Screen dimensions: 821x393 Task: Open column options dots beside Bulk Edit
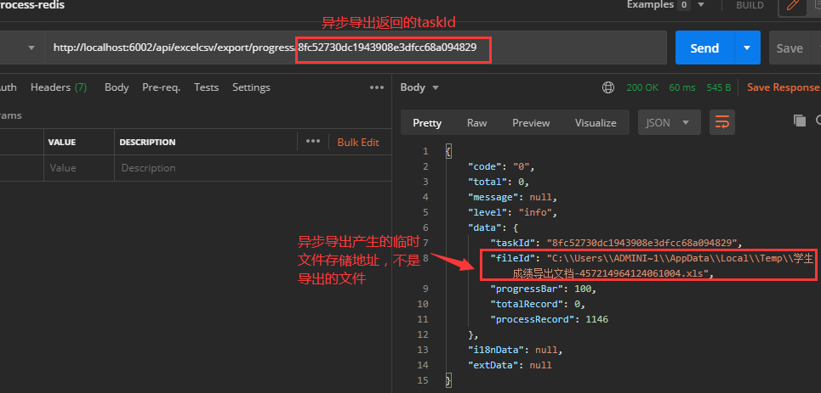[312, 142]
